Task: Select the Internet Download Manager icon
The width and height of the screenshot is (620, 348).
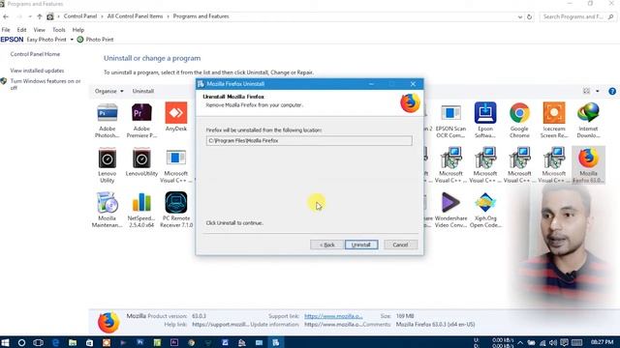Action: [588, 120]
